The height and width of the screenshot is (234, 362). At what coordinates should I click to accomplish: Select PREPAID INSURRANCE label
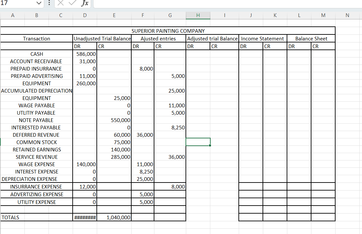point(37,69)
